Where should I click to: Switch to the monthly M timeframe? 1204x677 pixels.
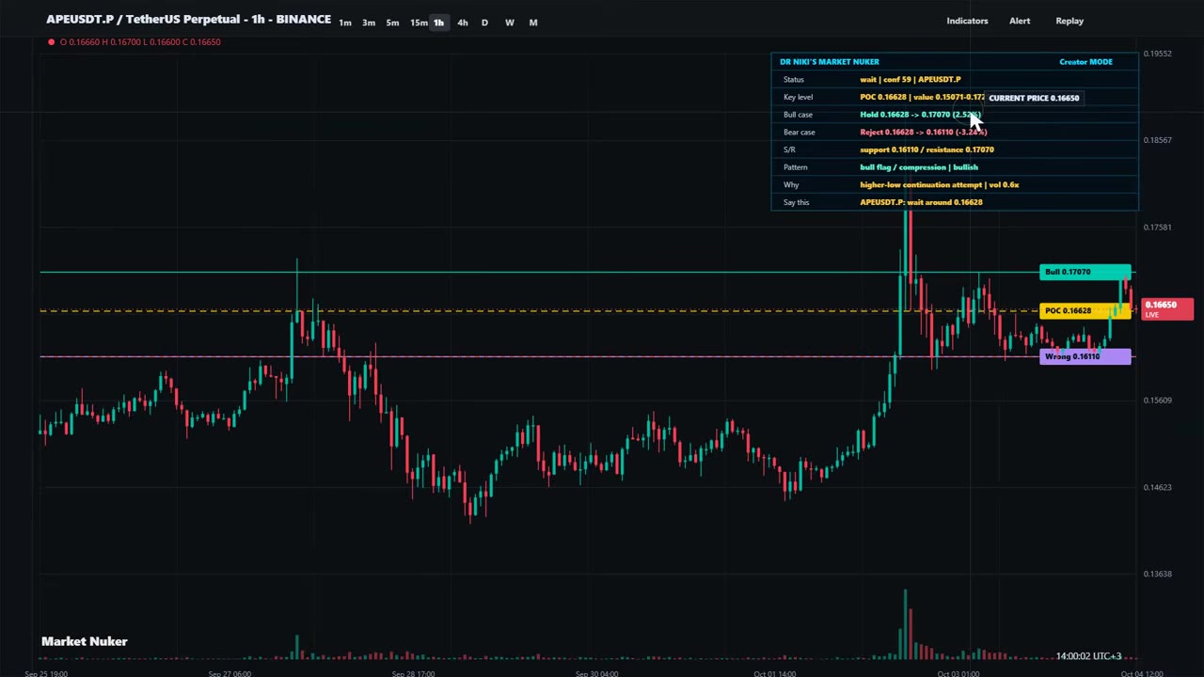click(x=533, y=23)
